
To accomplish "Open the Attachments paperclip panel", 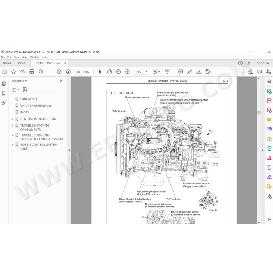I will click(4, 103).
